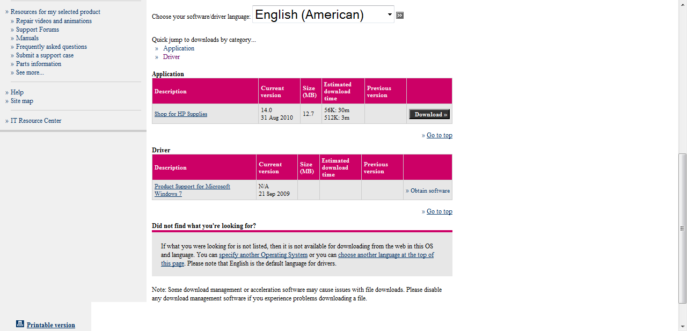Click the go arrow next to language dropdown
This screenshot has width=687, height=331.
(400, 16)
